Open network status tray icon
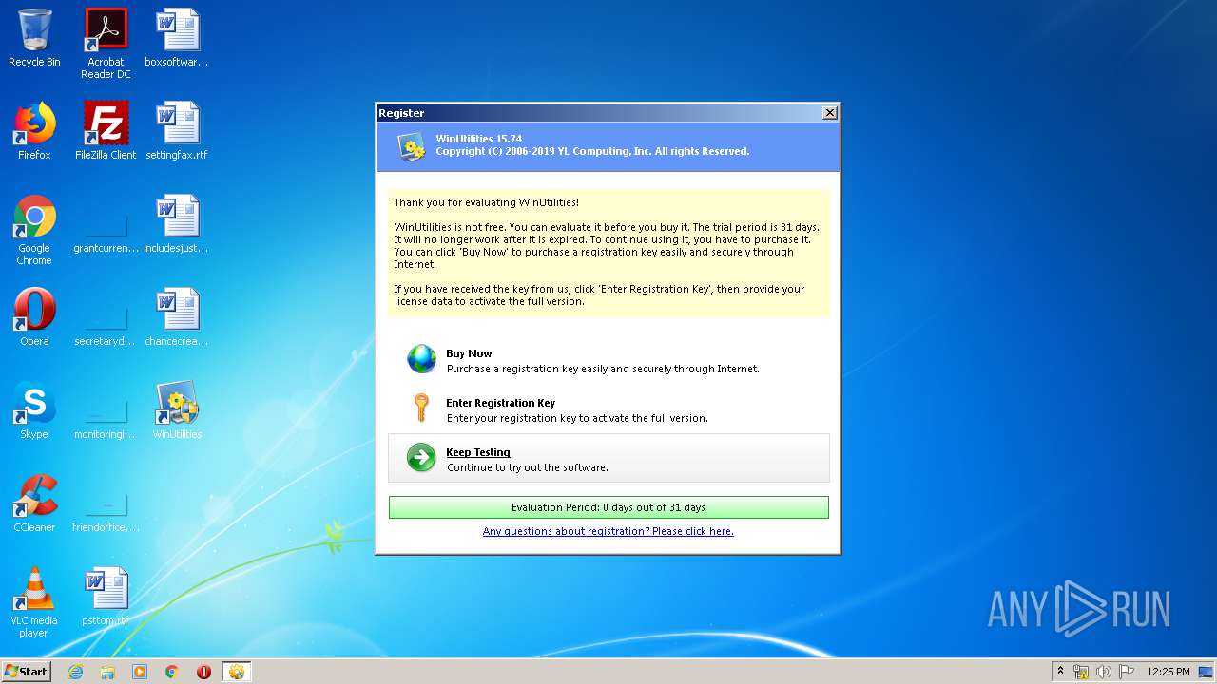This screenshot has width=1217, height=684. tap(1081, 672)
